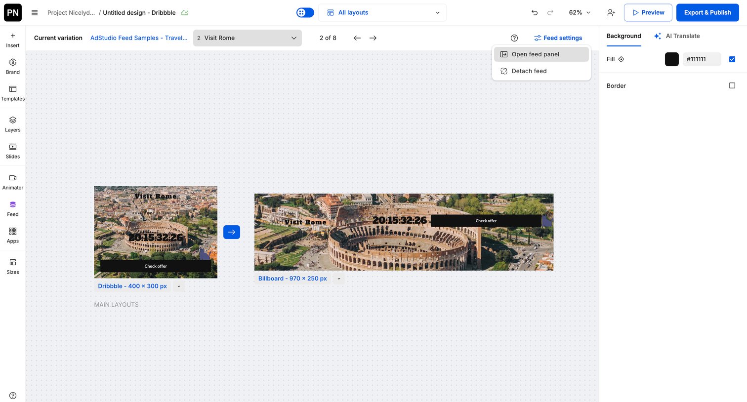Click the Fill dynamic value diamond icon

pyautogui.click(x=622, y=59)
